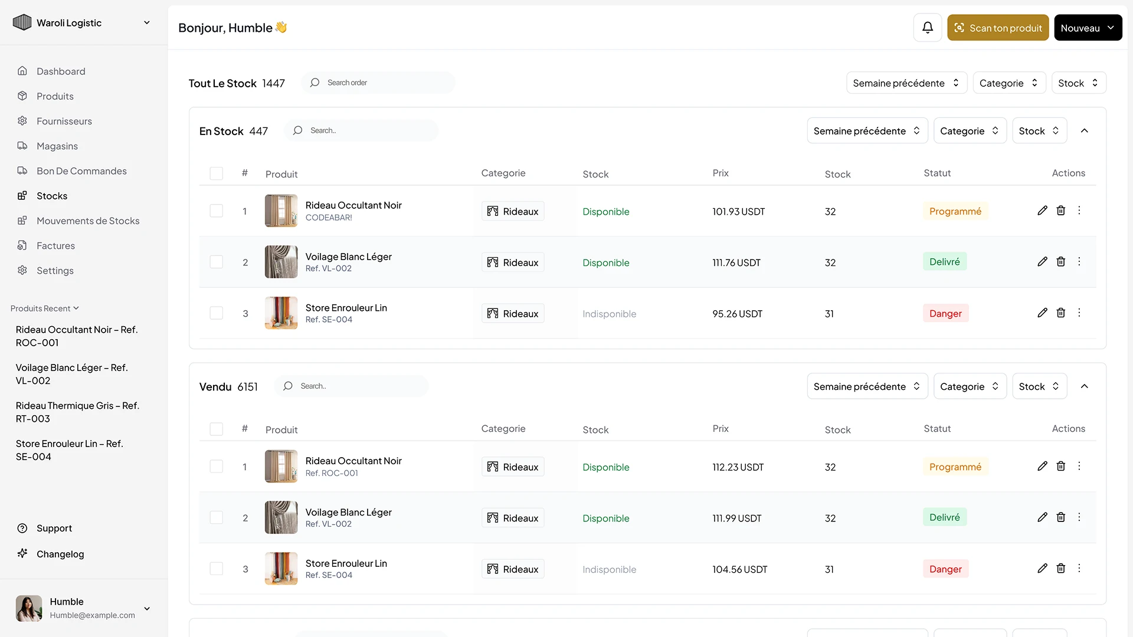Open the Stocks sidebar icon
Screen dimensions: 1133x637
pos(22,195)
